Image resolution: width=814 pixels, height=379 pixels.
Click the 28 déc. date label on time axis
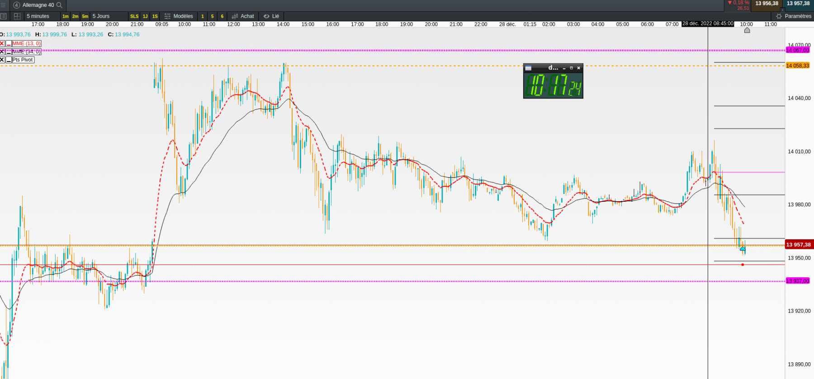click(507, 24)
